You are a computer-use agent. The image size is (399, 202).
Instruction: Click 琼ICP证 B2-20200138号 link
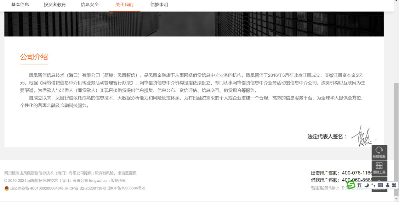pyautogui.click(x=85, y=188)
